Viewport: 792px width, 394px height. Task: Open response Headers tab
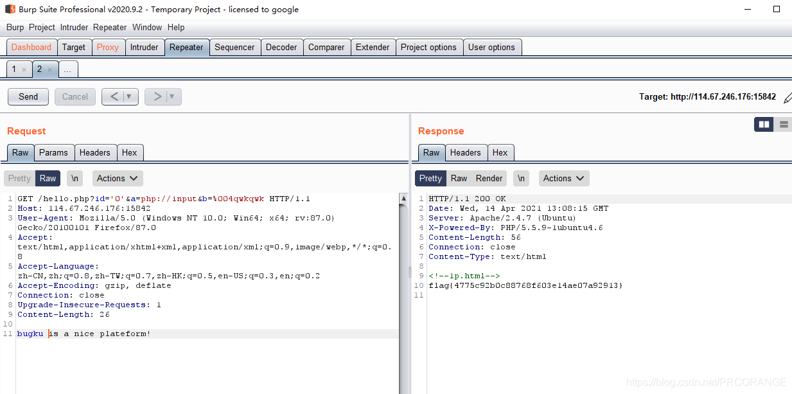[466, 152]
